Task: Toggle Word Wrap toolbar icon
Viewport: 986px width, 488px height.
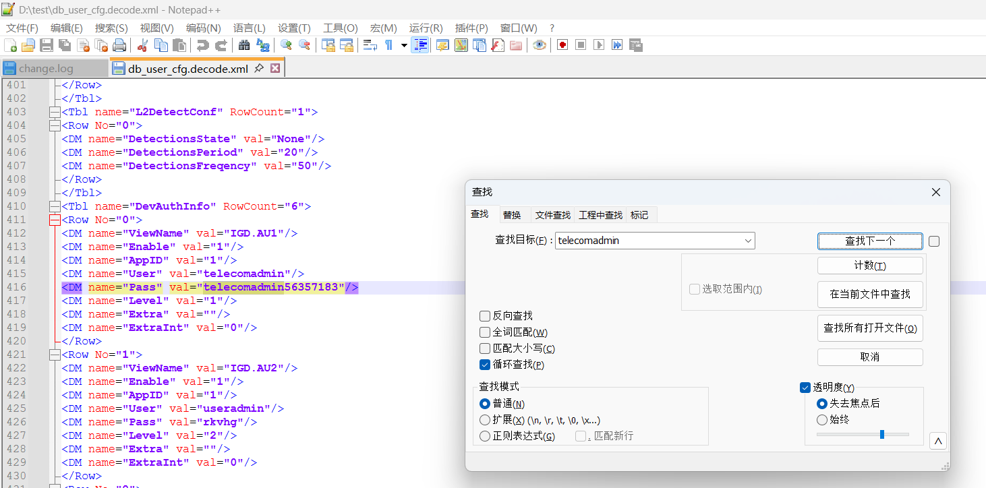Action: click(x=370, y=45)
